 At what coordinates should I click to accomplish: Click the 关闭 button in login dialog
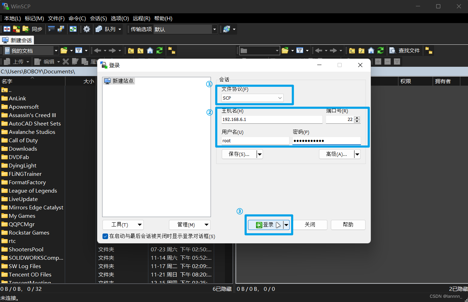pos(310,225)
